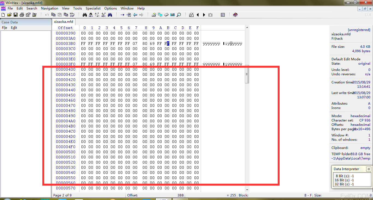Open the Navigation menu
The width and height of the screenshot is (373, 200).
click(49, 8)
